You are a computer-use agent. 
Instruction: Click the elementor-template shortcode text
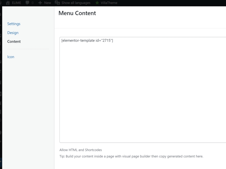click(87, 41)
